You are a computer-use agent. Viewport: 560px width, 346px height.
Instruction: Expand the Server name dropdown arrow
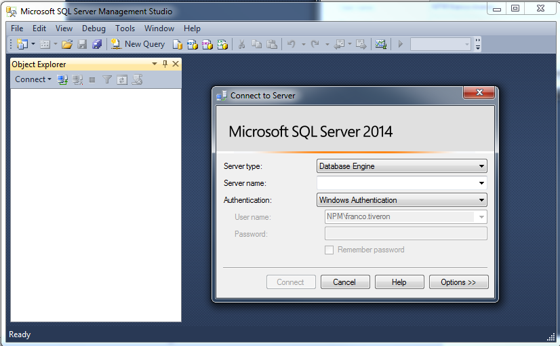tap(481, 183)
